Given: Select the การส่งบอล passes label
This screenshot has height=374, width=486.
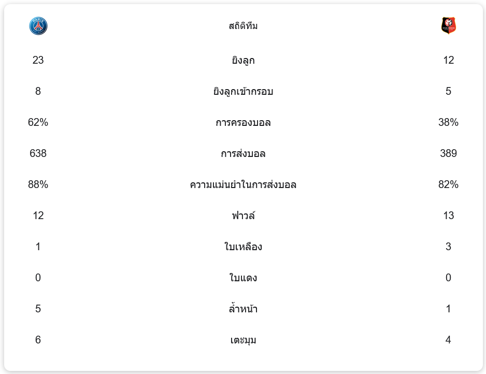Looking at the screenshot, I should (243, 154).
